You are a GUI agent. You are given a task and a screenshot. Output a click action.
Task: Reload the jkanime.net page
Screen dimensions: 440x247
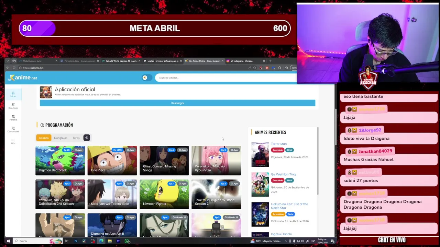[14, 68]
